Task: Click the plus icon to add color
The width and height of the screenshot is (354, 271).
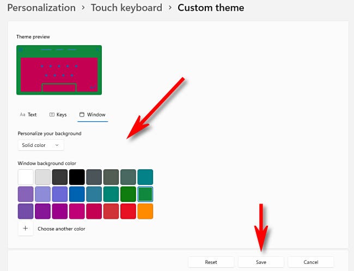Action: pos(26,229)
